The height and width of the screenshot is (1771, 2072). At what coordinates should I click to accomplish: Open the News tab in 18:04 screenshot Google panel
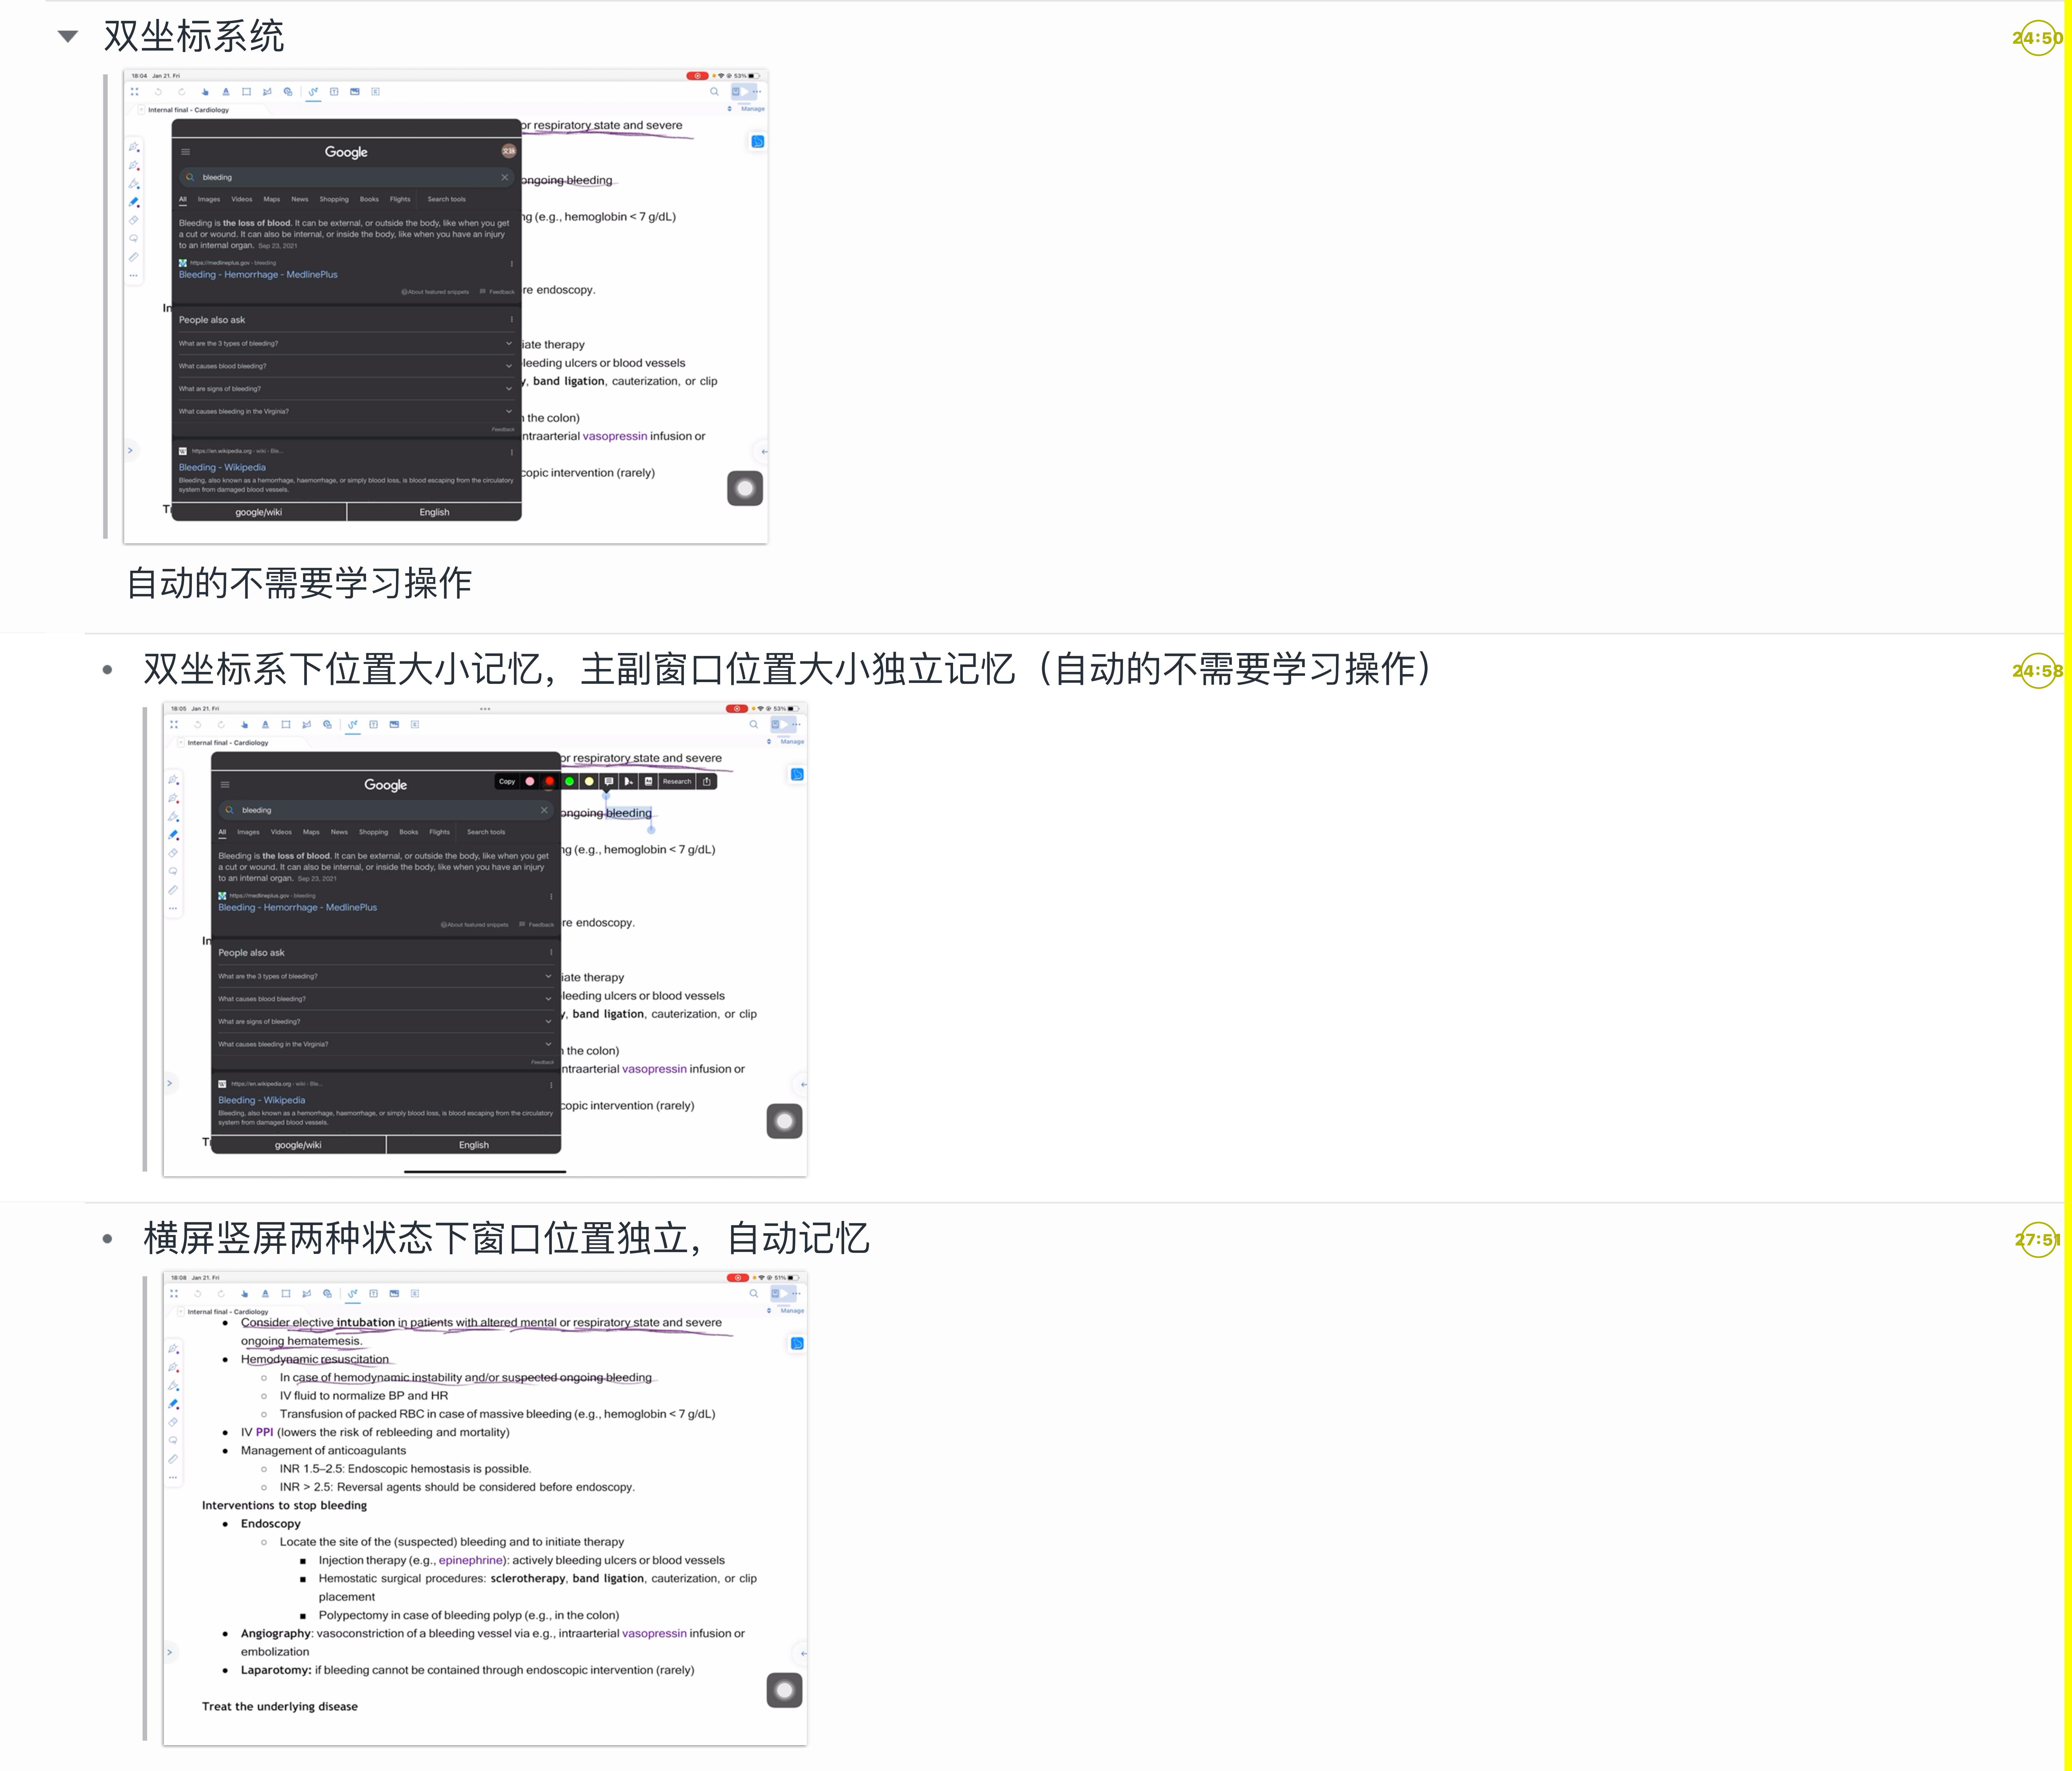300,199
